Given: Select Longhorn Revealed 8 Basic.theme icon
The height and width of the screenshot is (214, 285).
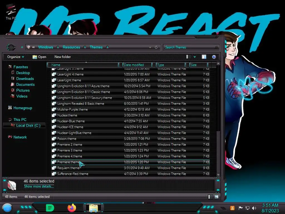Looking at the screenshot, I should (54, 104).
